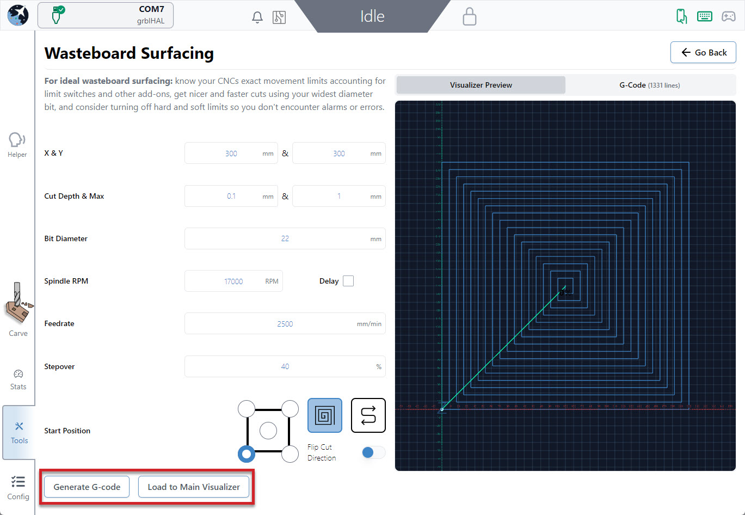Viewport: 745px width, 515px height.
Task: Toggle the Flip Cut Direction switch
Action: (373, 452)
